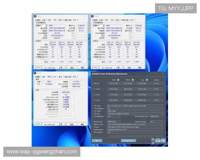
Task: Close the CPU-Z window showing slot #4
Action: (142, 16)
